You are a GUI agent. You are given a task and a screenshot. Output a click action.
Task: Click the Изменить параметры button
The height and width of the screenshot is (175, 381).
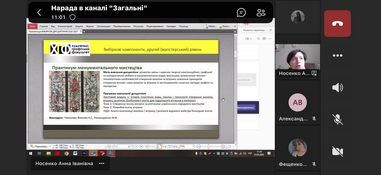(x=254, y=30)
